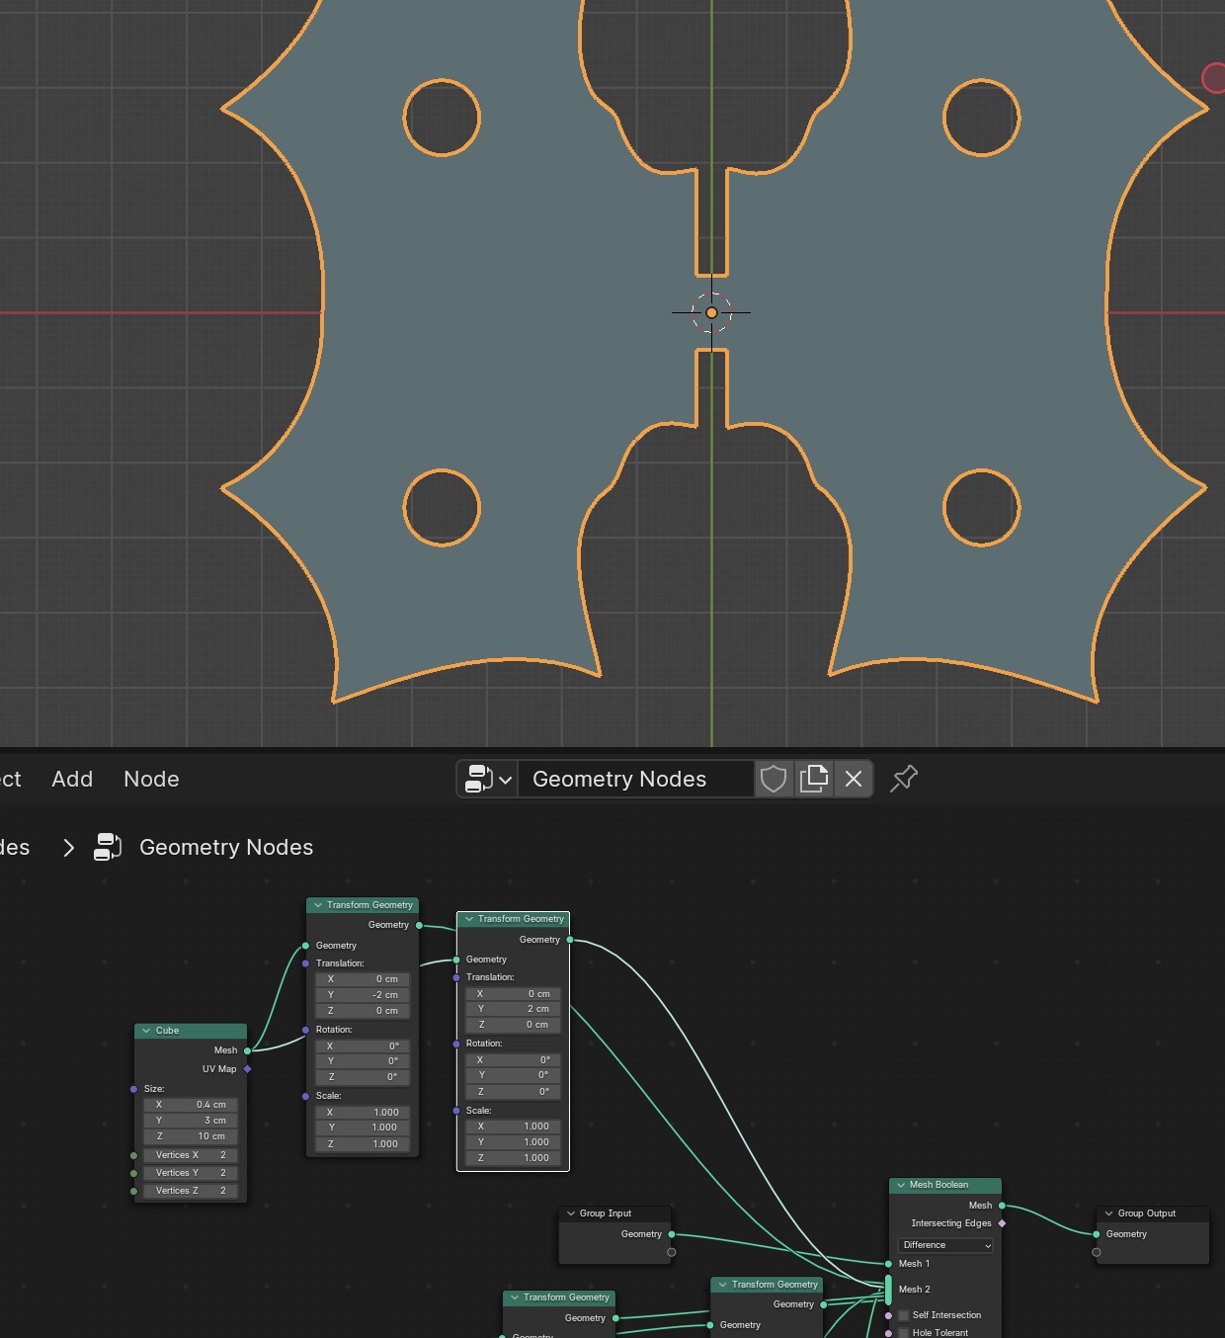
Task: Collapse the Cube node
Action: (x=146, y=1031)
